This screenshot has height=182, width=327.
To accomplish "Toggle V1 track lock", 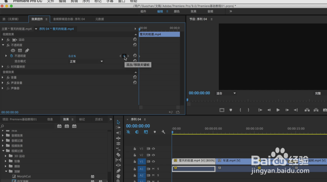I will (x=135, y=161).
